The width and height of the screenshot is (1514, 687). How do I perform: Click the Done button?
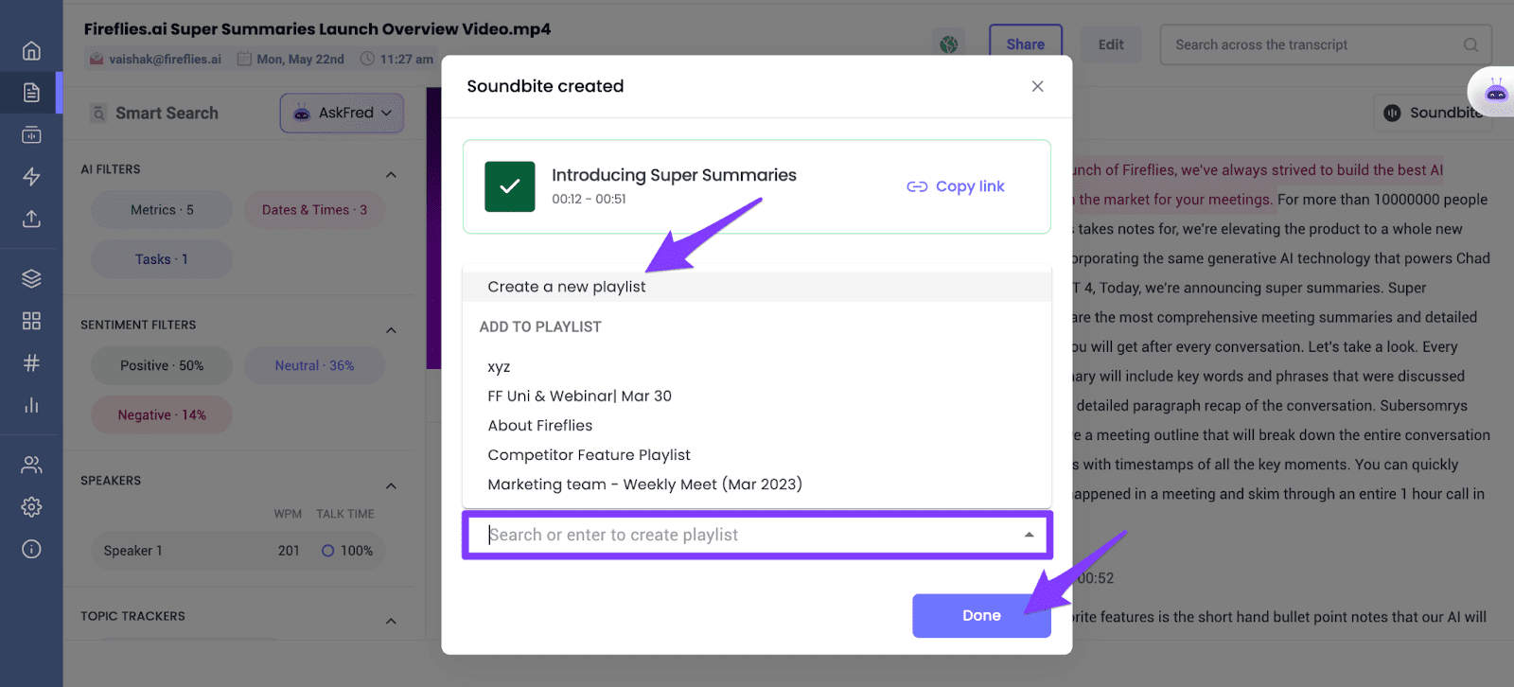(x=980, y=615)
